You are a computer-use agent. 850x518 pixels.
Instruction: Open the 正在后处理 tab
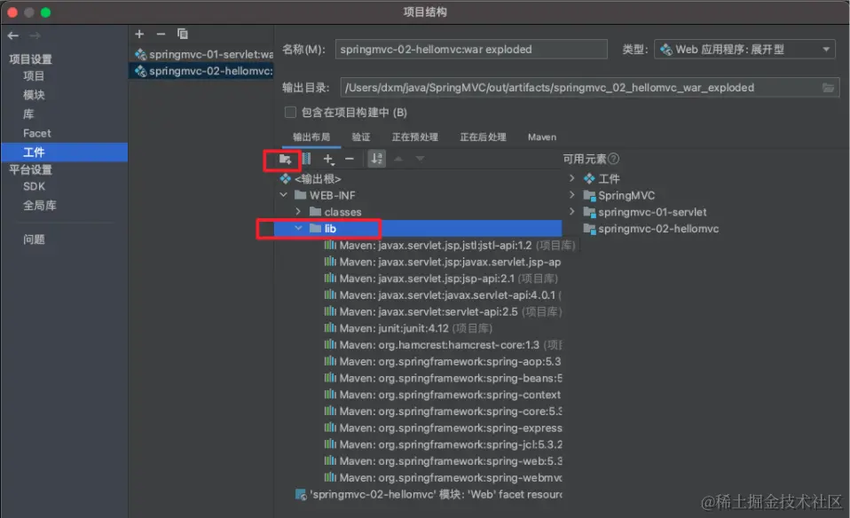click(x=483, y=137)
